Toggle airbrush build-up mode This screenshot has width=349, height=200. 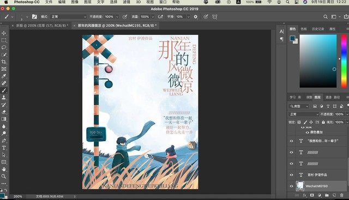coord(160,17)
